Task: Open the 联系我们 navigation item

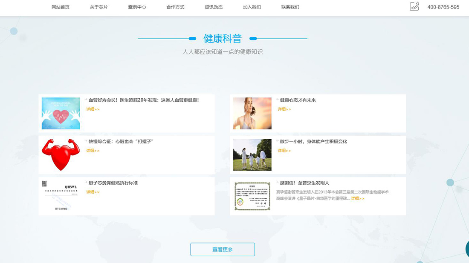Action: point(290,7)
